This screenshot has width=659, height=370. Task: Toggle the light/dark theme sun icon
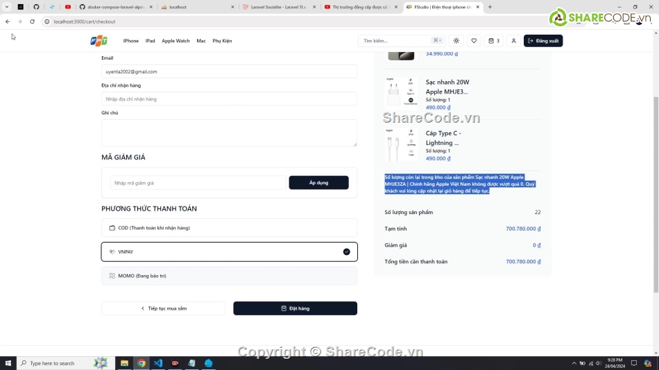pos(456,41)
